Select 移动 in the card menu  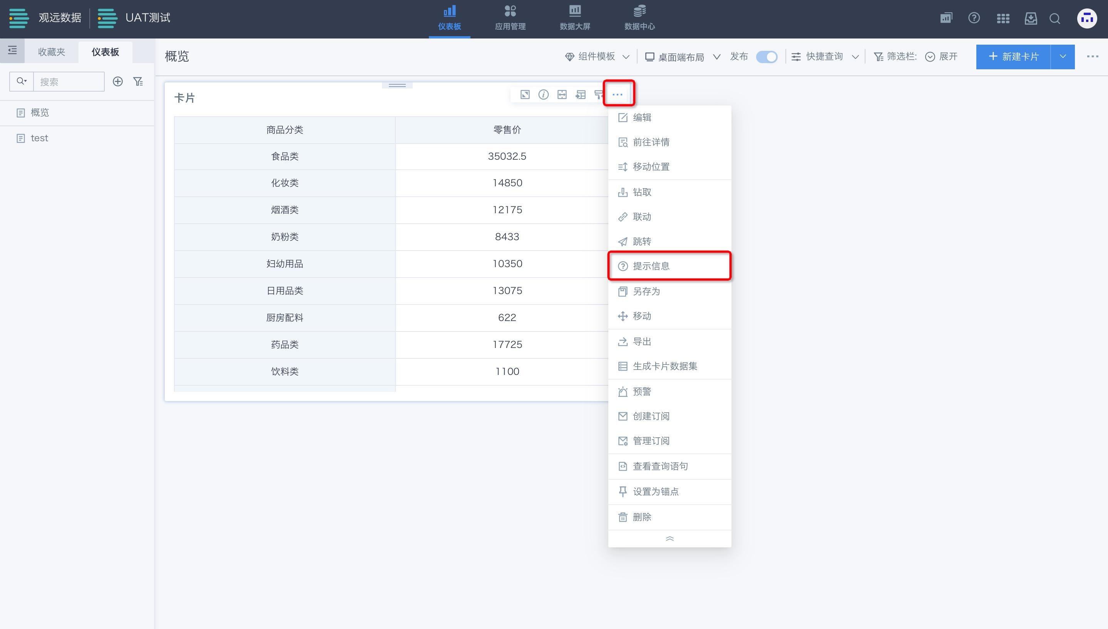669,316
